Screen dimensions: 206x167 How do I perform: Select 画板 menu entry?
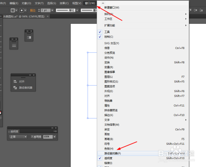click(143, 134)
